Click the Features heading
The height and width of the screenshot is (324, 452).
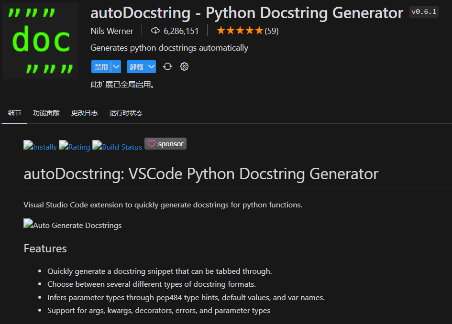point(45,248)
